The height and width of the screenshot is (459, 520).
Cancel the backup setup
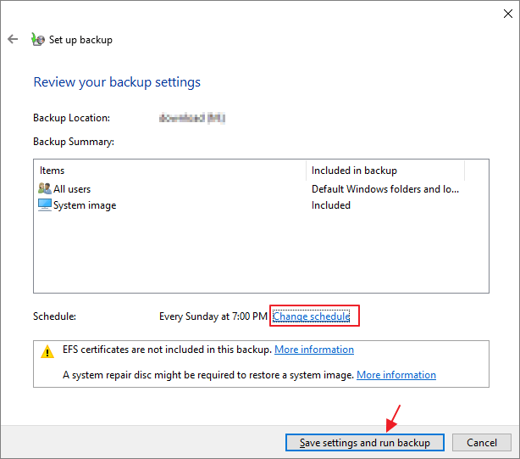point(481,442)
